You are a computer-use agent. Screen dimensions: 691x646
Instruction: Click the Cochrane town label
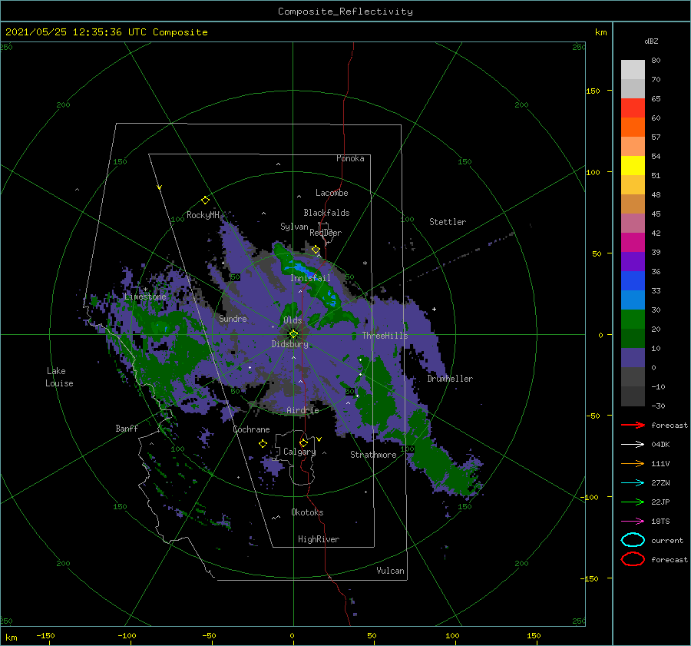[251, 429]
